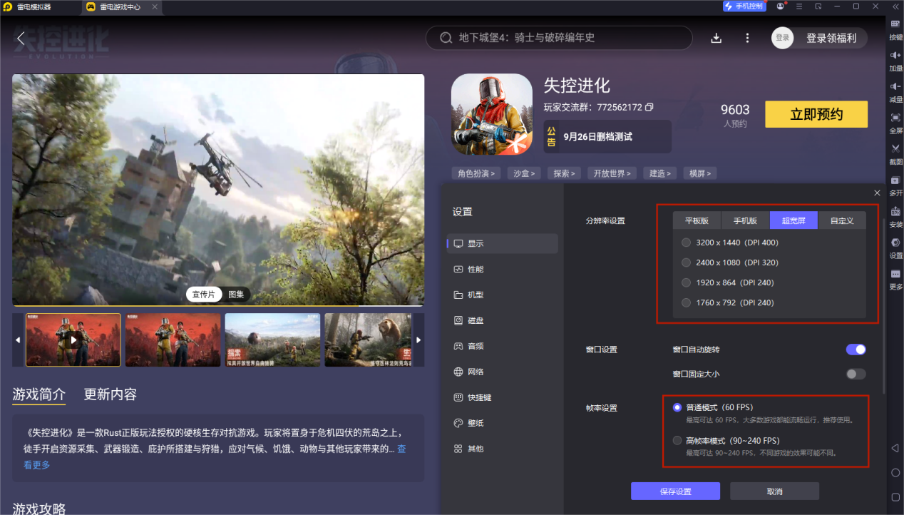This screenshot has height=515, width=904.
Task: Open 显示 settings category
Action: [502, 243]
